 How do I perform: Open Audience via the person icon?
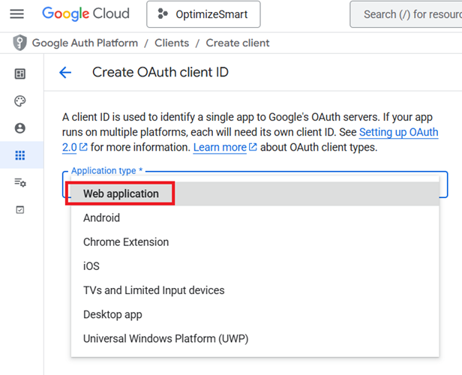pos(20,128)
